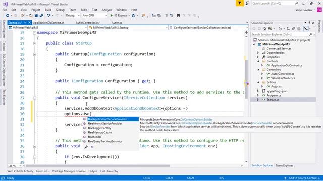The width and height of the screenshot is (323, 181).
Task: Toggle Preview Selected Items in Solution Explorer
Action: point(306,29)
